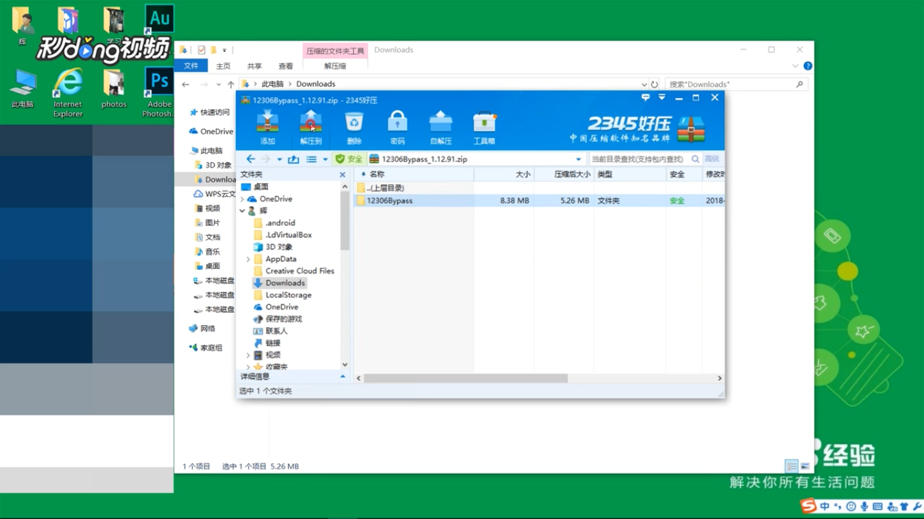
Task: Click the Explorer up-directory arrow
Action: pos(231,84)
